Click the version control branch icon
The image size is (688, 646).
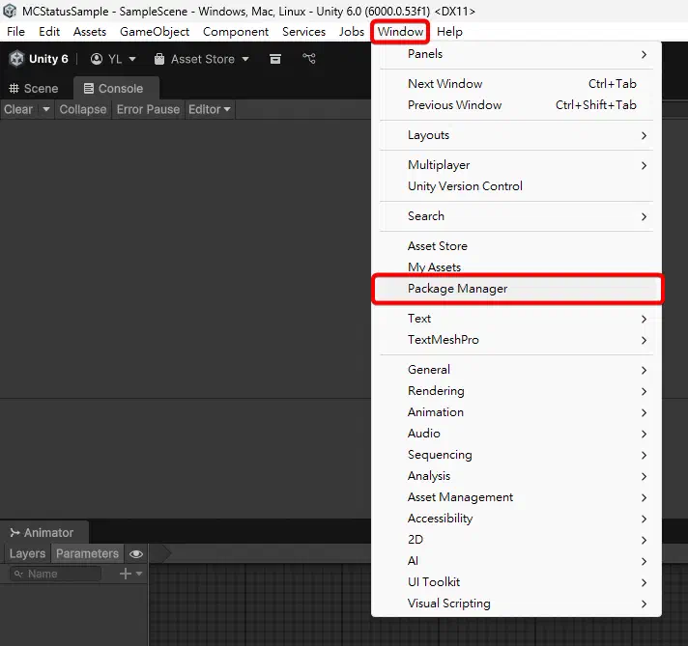tap(309, 58)
